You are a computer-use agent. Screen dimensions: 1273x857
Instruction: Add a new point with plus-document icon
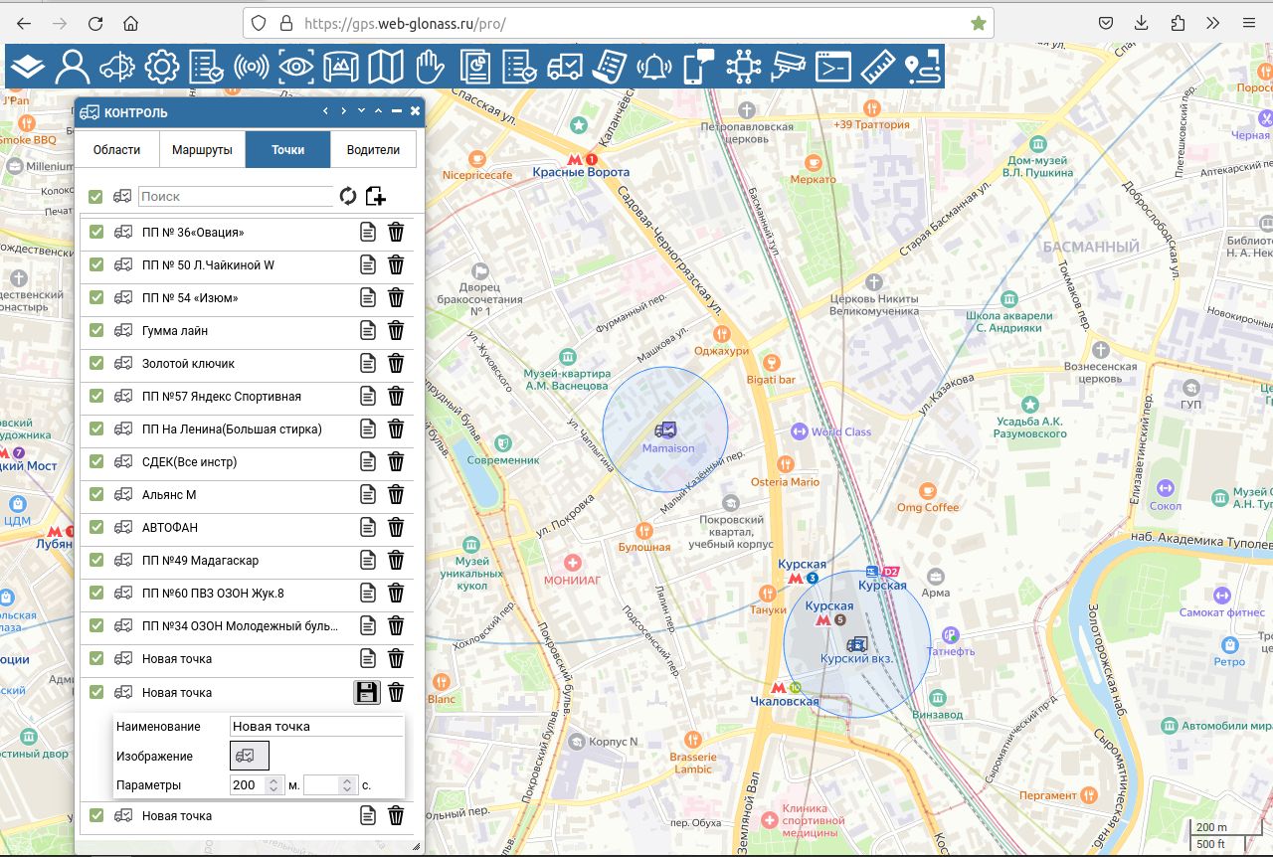coord(375,196)
